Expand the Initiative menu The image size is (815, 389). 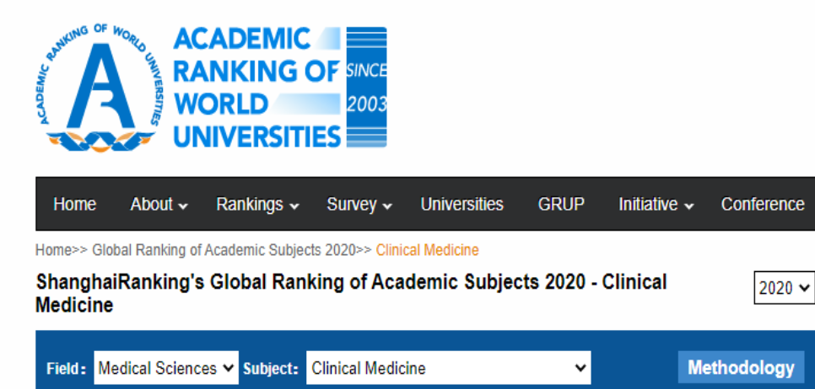coord(656,204)
